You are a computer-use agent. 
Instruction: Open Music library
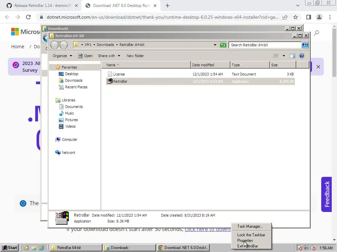tap(69, 113)
